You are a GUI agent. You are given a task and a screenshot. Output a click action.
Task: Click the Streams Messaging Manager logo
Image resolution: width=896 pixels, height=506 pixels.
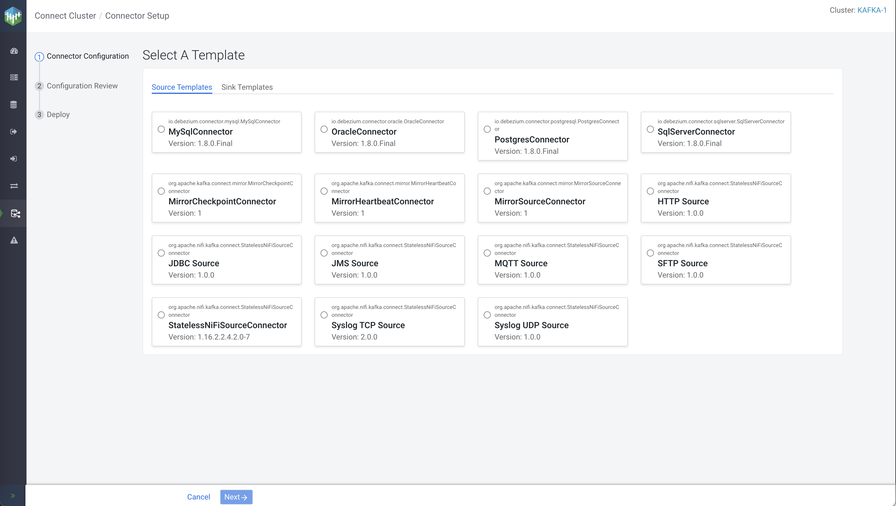[13, 16]
